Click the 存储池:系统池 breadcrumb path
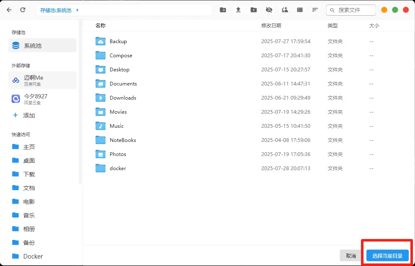Viewport: 415px width, 266px height. (x=56, y=10)
